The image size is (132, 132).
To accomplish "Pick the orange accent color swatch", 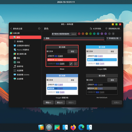I will (x=83, y=34).
